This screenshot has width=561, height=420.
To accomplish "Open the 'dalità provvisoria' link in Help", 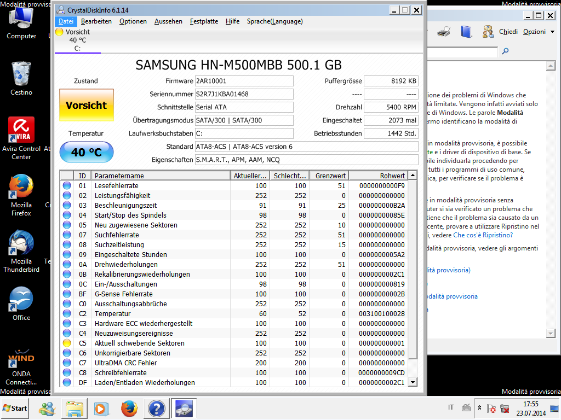I will point(453,296).
